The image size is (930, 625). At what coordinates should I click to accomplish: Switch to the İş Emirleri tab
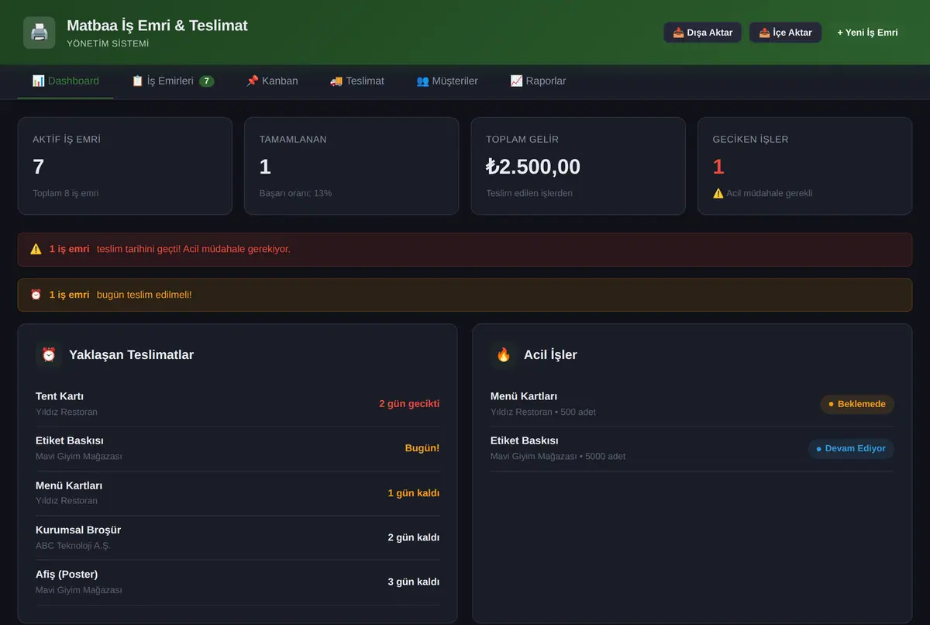pyautogui.click(x=173, y=81)
